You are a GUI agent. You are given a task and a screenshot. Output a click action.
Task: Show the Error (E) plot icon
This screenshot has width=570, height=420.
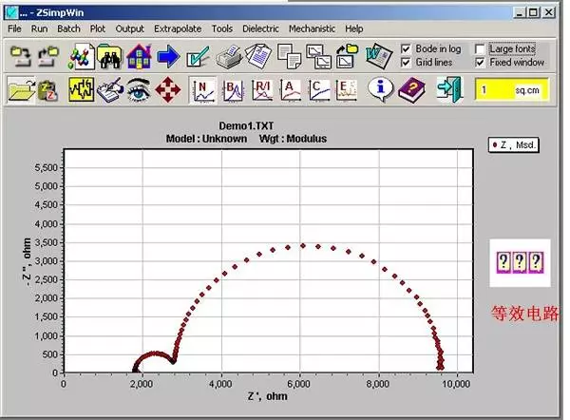[347, 90]
